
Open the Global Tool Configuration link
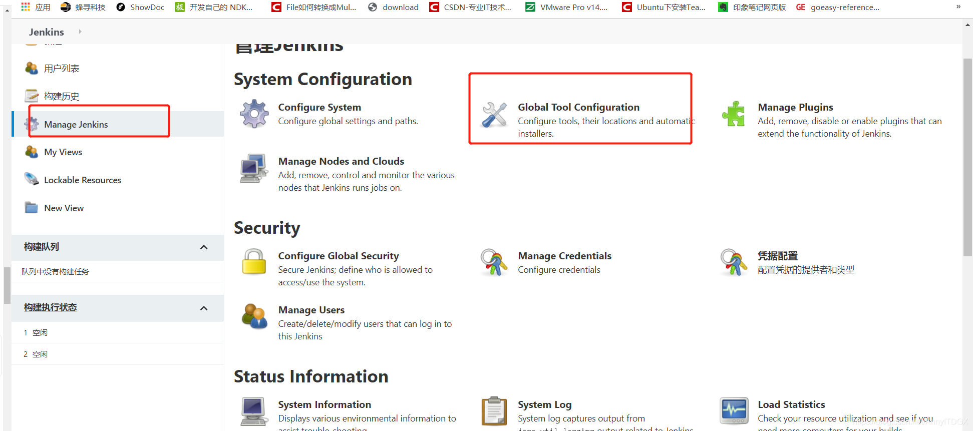click(x=578, y=107)
